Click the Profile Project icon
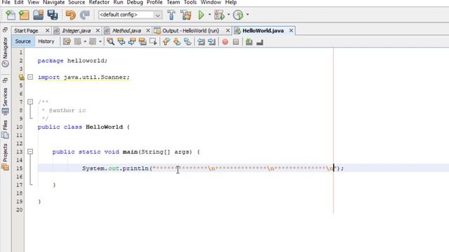The image size is (449, 252). [x=238, y=15]
